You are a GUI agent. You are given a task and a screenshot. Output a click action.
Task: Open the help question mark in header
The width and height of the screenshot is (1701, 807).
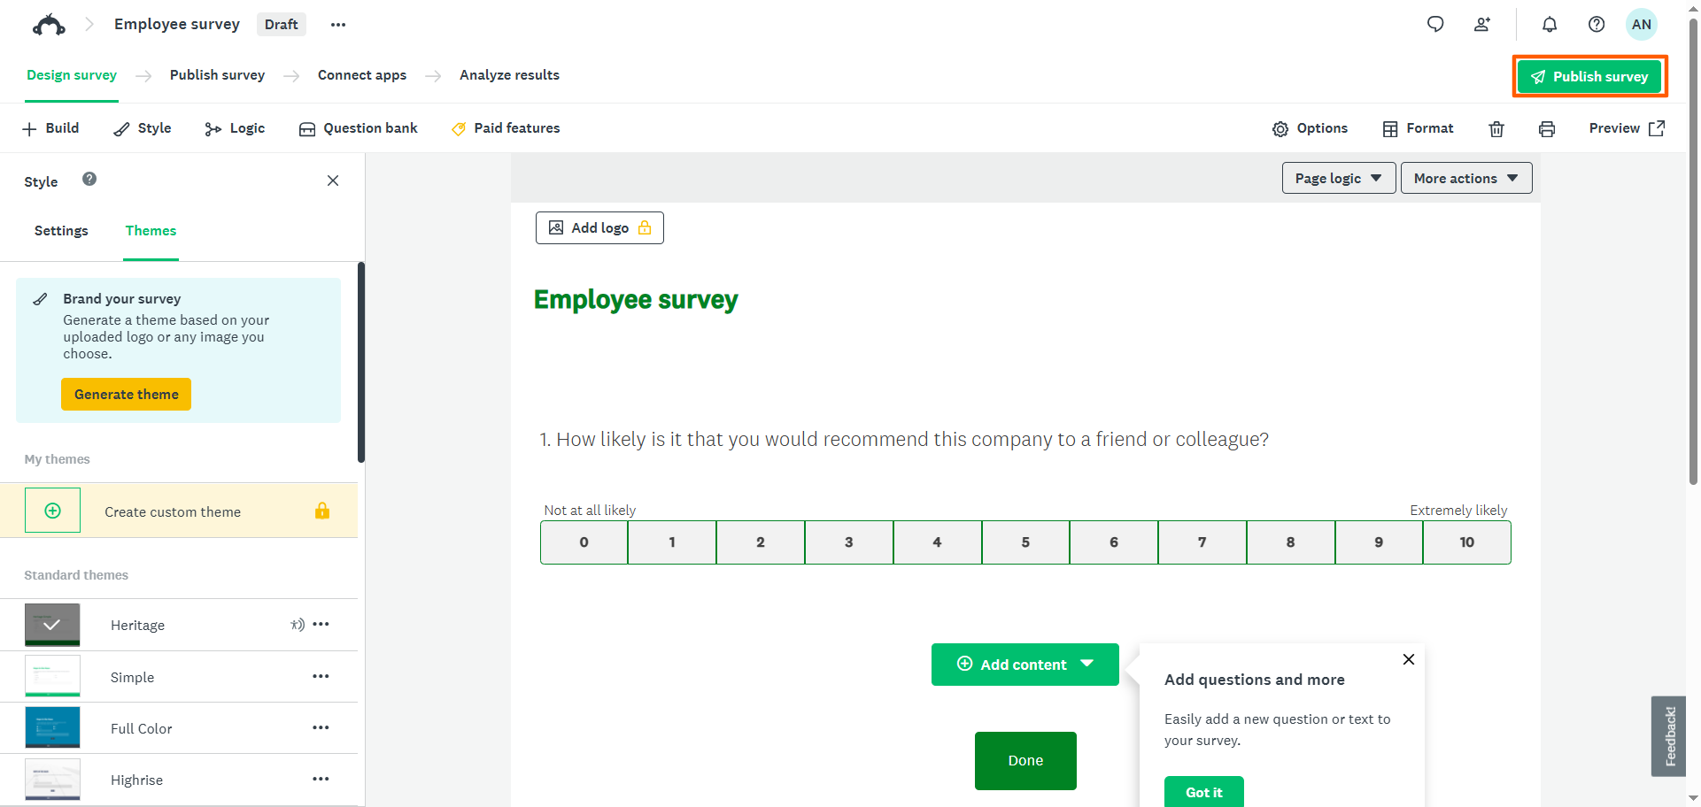1597,25
